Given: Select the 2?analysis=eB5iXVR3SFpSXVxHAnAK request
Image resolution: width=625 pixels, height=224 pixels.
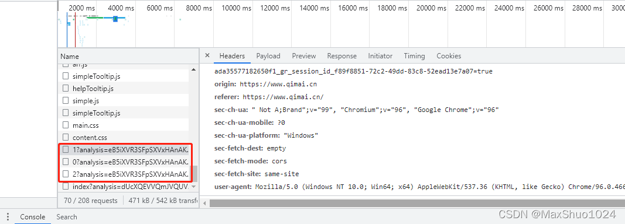Looking at the screenshot, I should [124, 174].
